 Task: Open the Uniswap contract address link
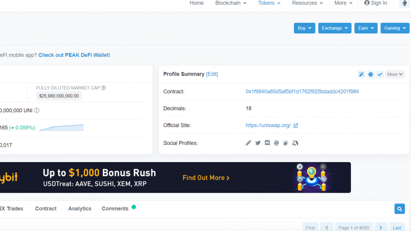[x=302, y=92]
